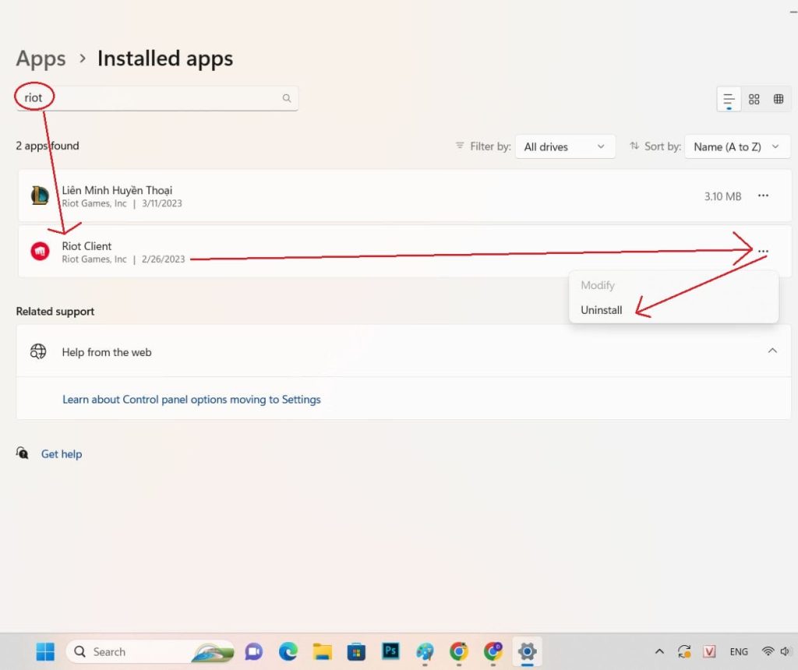Screen dimensions: 798x670
Task: Open Microsoft Edge from the taskbar
Action: tap(288, 651)
